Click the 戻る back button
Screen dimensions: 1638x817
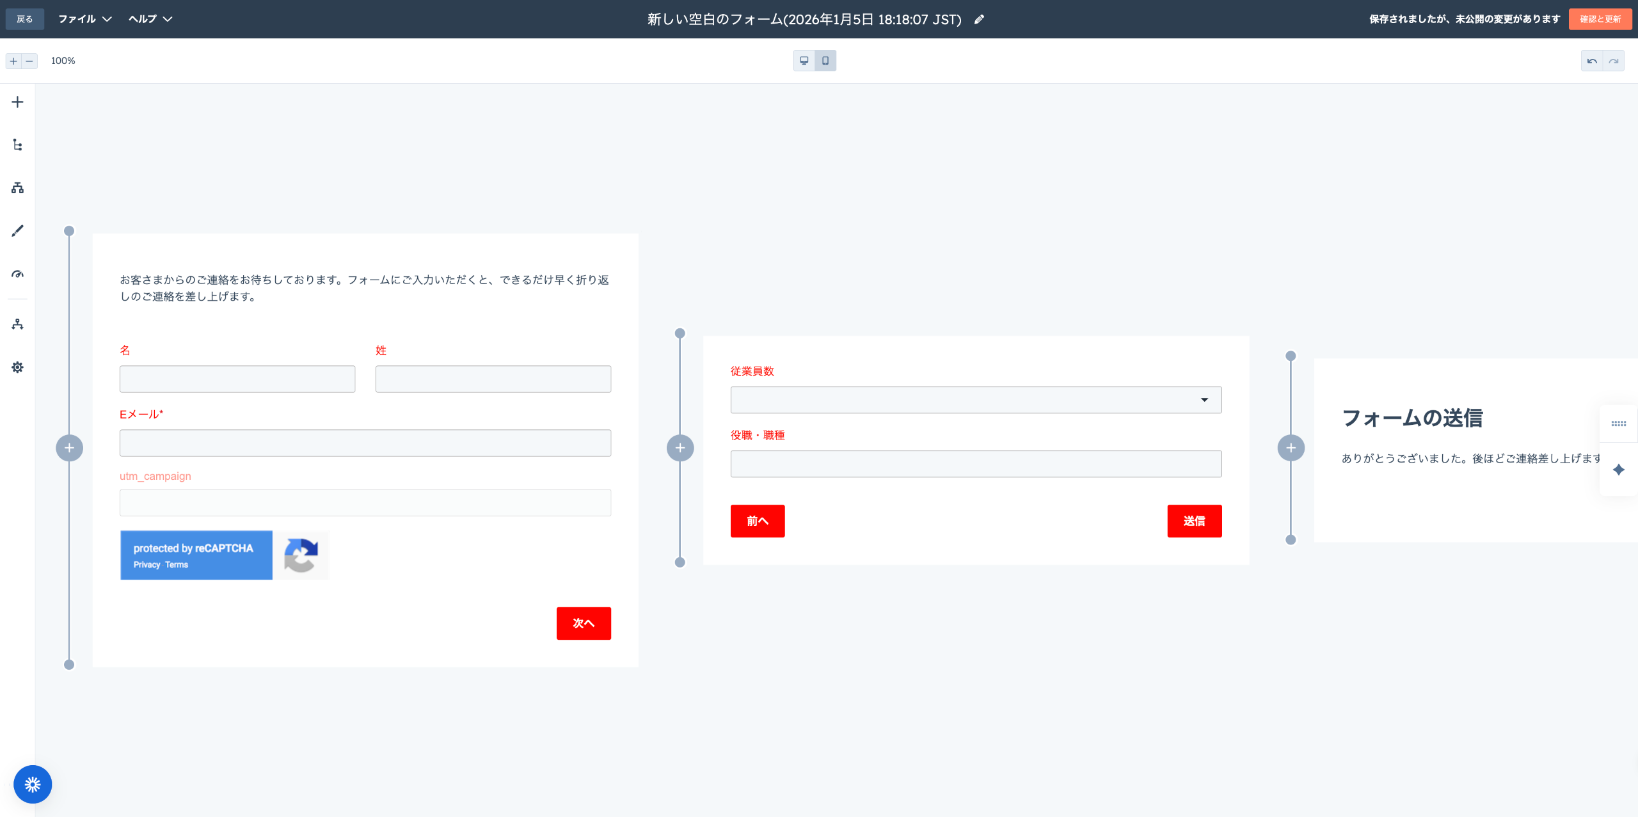click(x=24, y=19)
